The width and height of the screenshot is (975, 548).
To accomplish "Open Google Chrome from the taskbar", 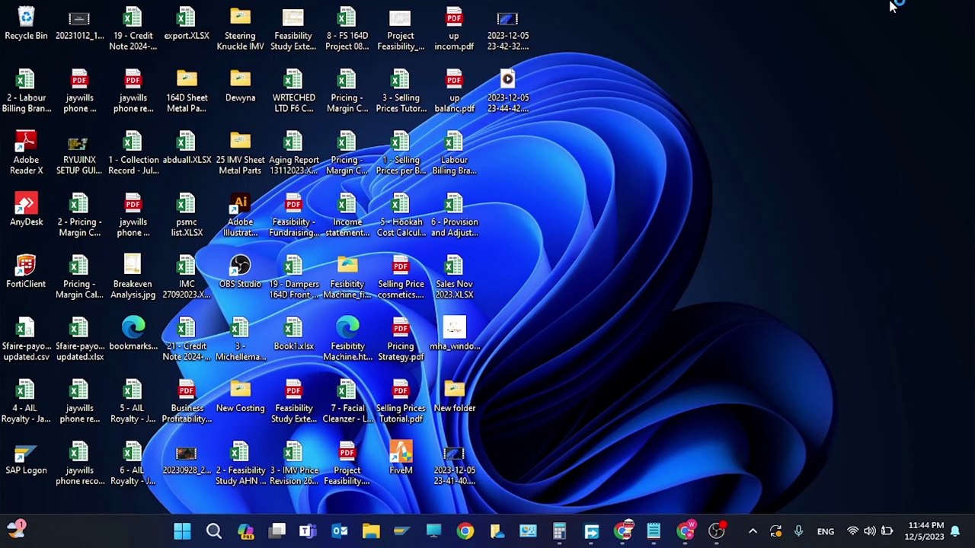I will [465, 531].
